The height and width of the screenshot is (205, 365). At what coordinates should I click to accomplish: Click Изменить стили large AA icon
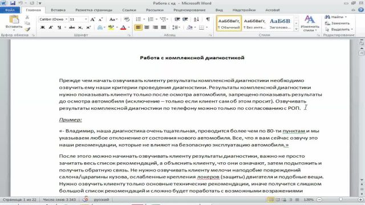click(310, 23)
